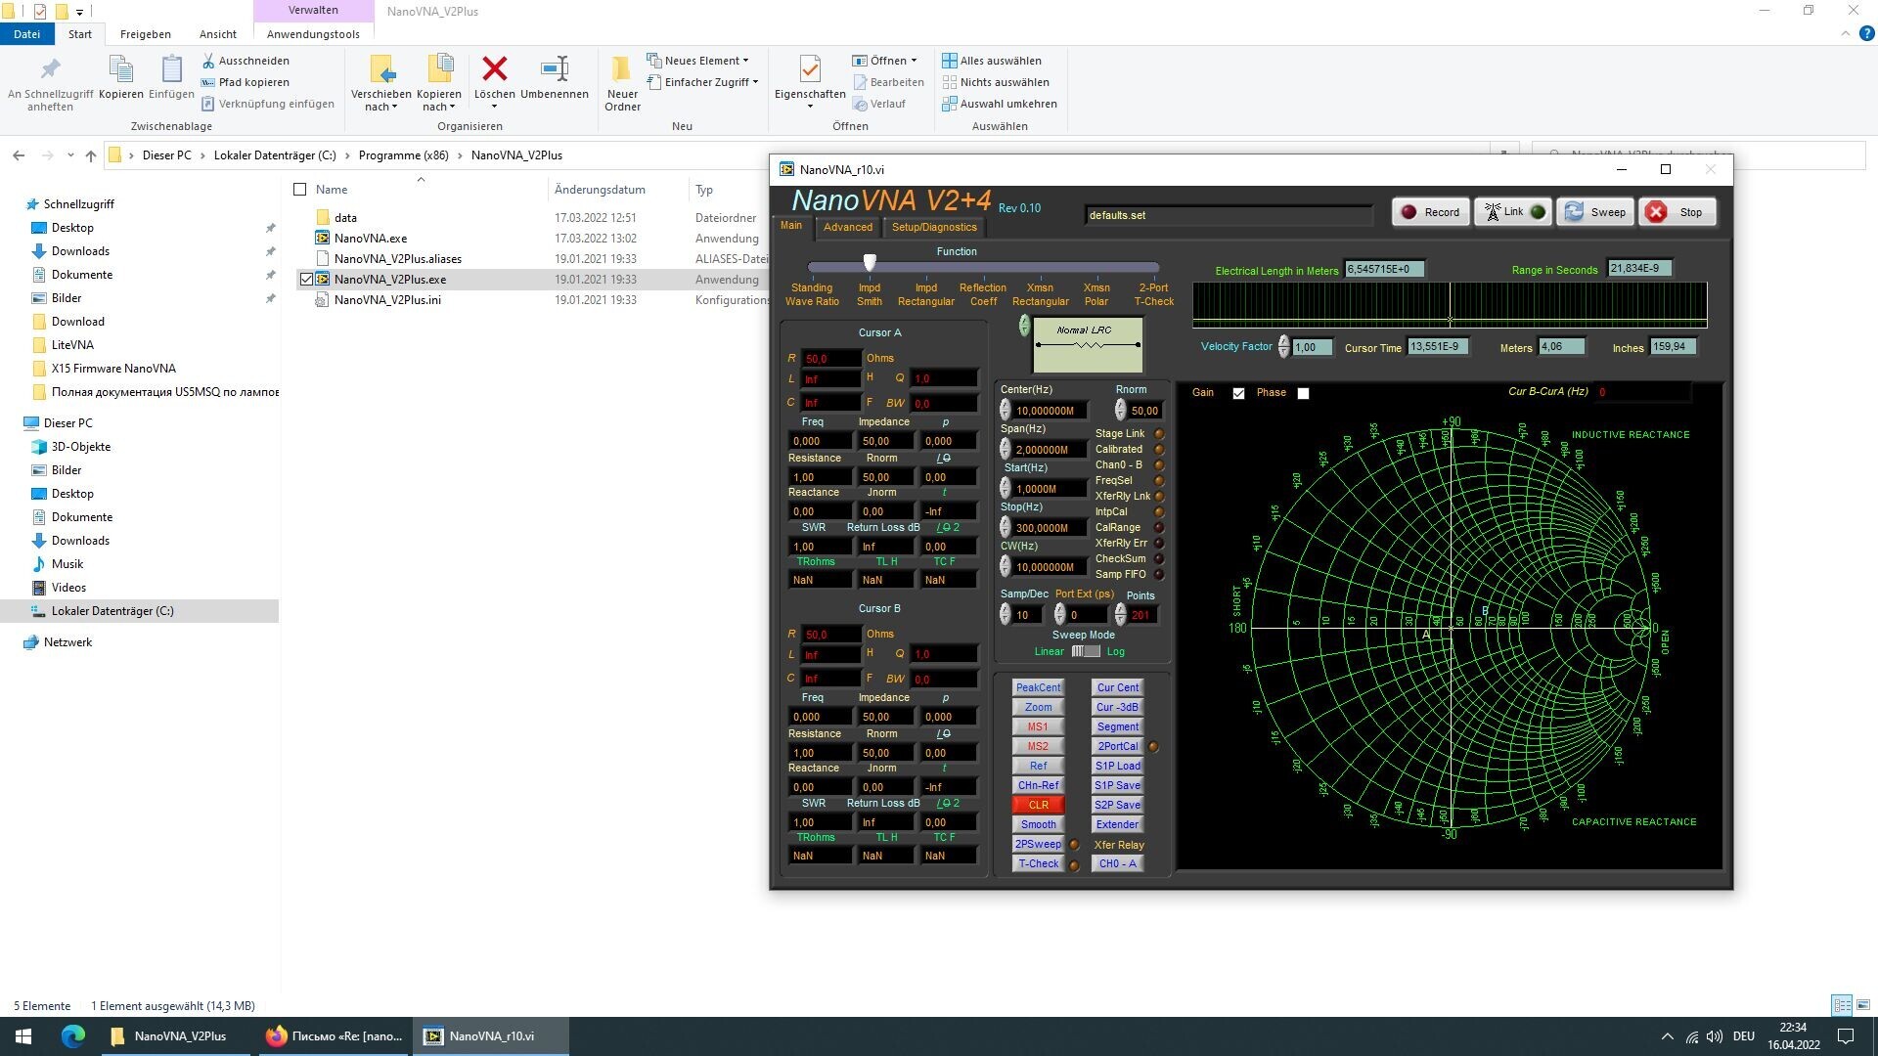1878x1056 pixels.
Task: Start the Sweep button
Action: pyautogui.click(x=1594, y=212)
